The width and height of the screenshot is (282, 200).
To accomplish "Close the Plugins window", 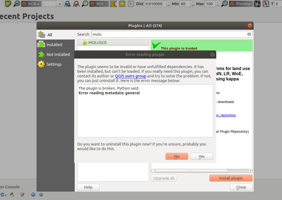I will click(250, 25).
